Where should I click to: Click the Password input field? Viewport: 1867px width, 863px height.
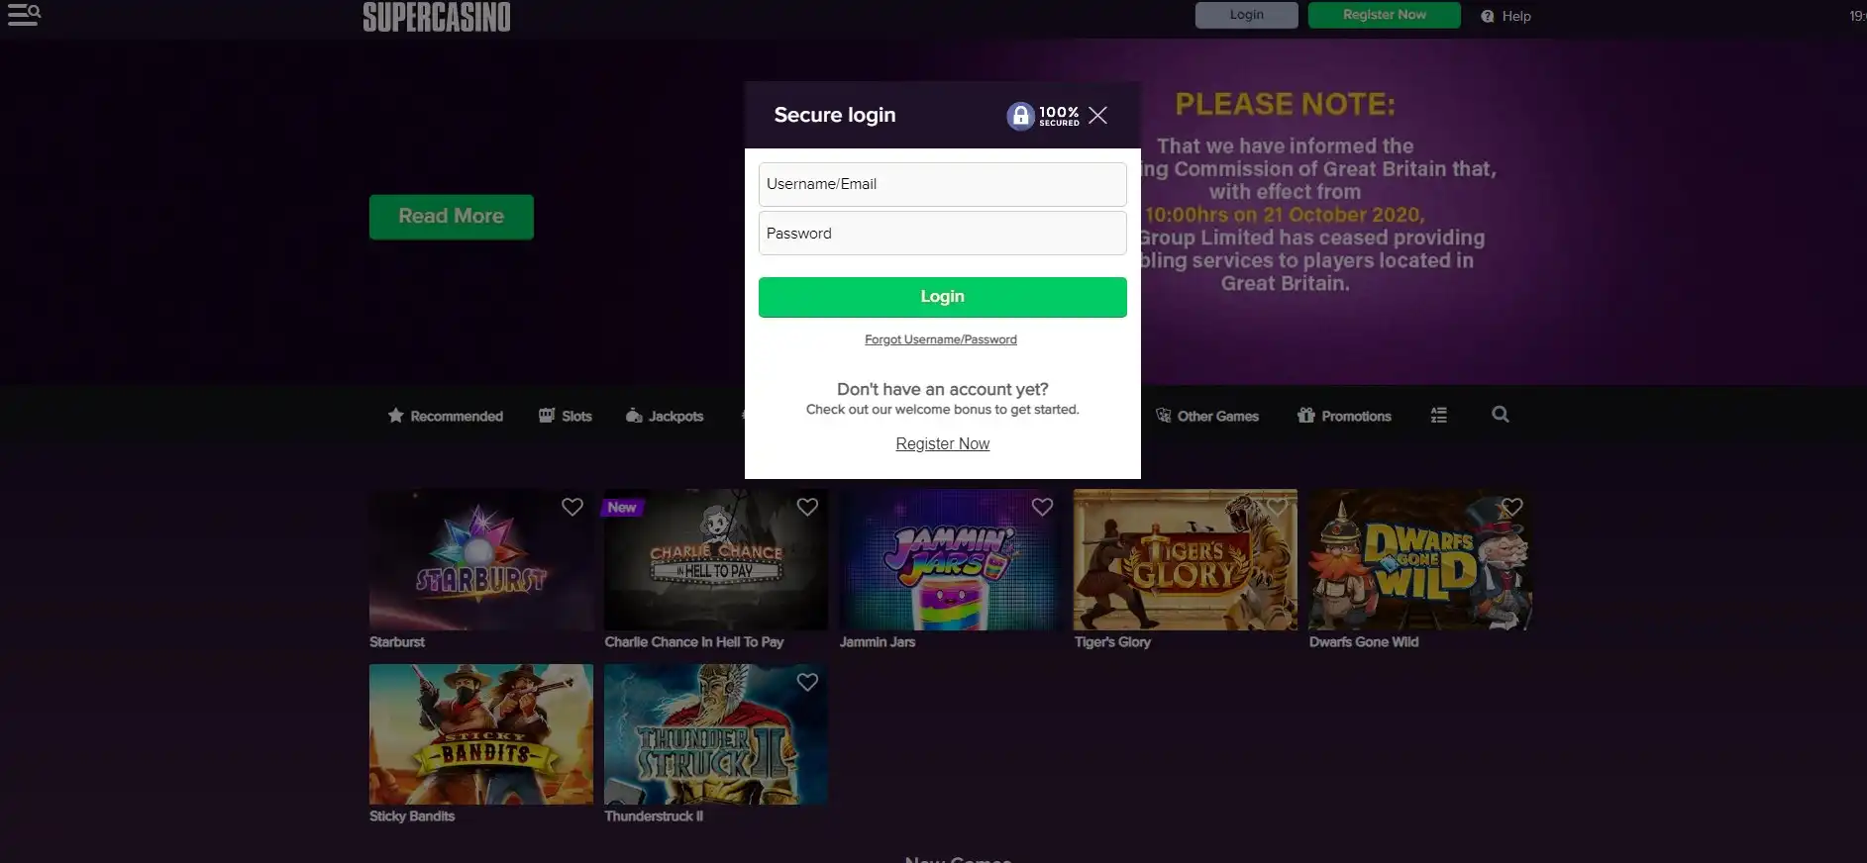[942, 234]
